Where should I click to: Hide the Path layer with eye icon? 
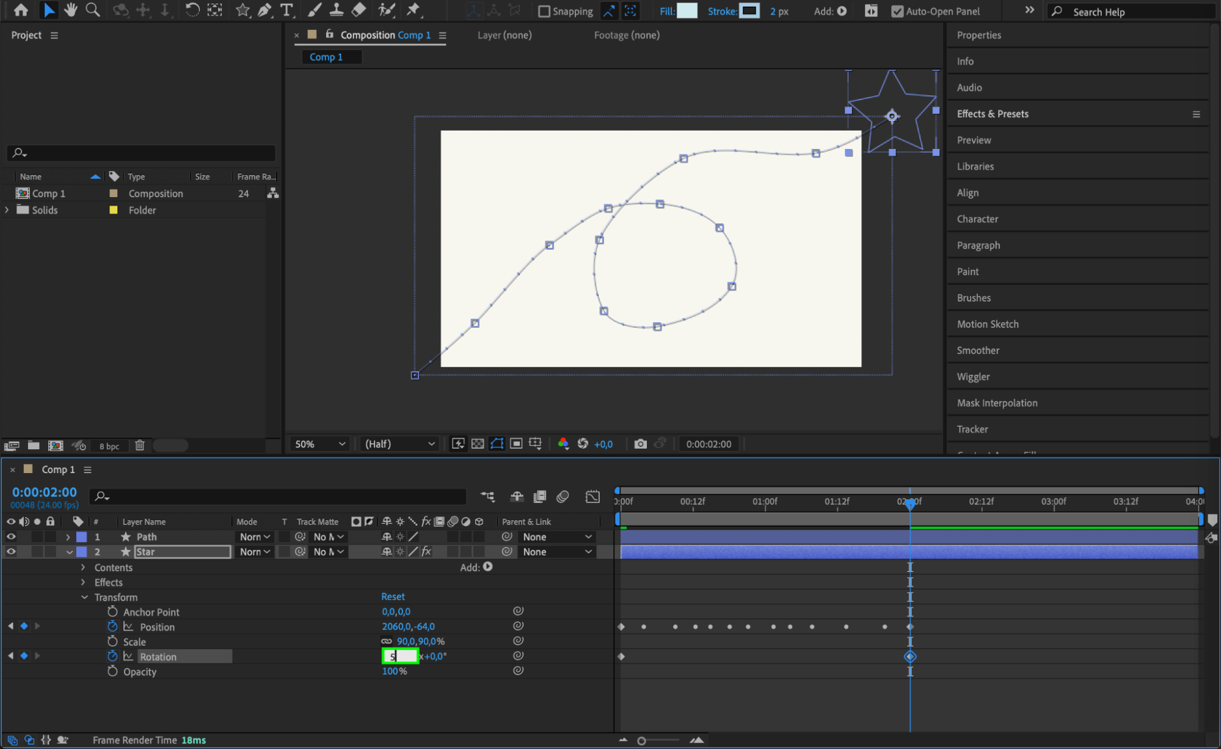[11, 537]
